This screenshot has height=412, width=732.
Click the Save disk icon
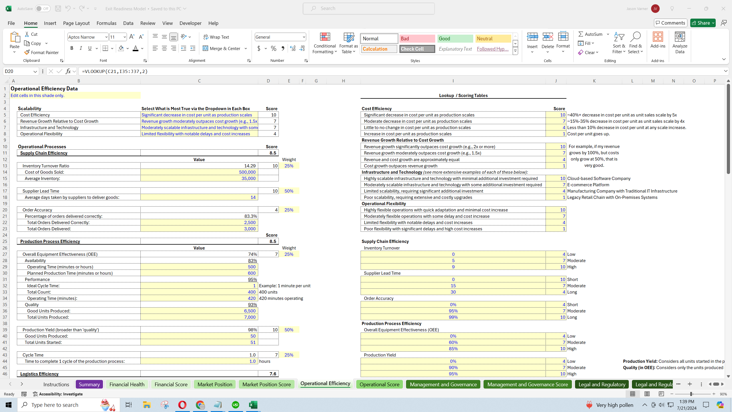pyautogui.click(x=58, y=9)
